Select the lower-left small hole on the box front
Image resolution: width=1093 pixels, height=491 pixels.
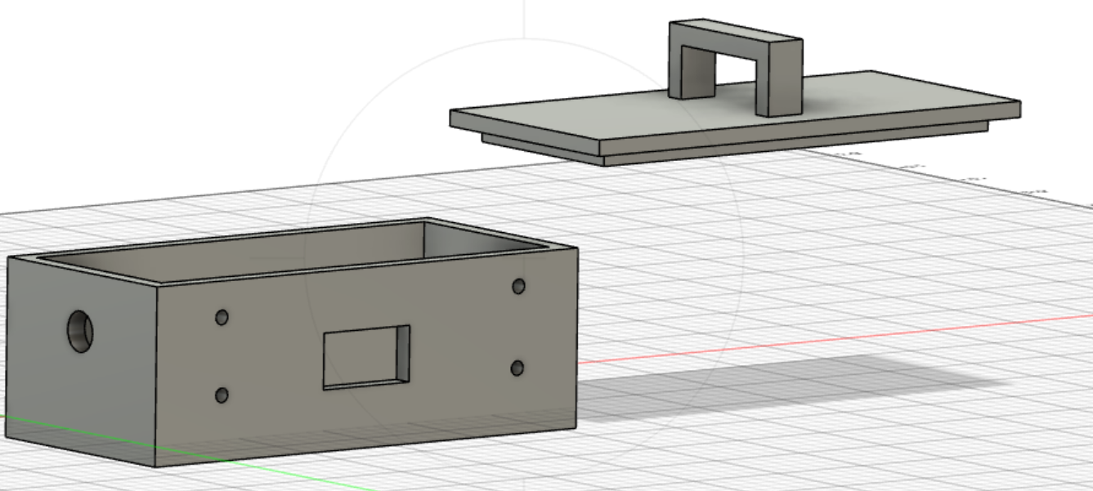point(222,395)
